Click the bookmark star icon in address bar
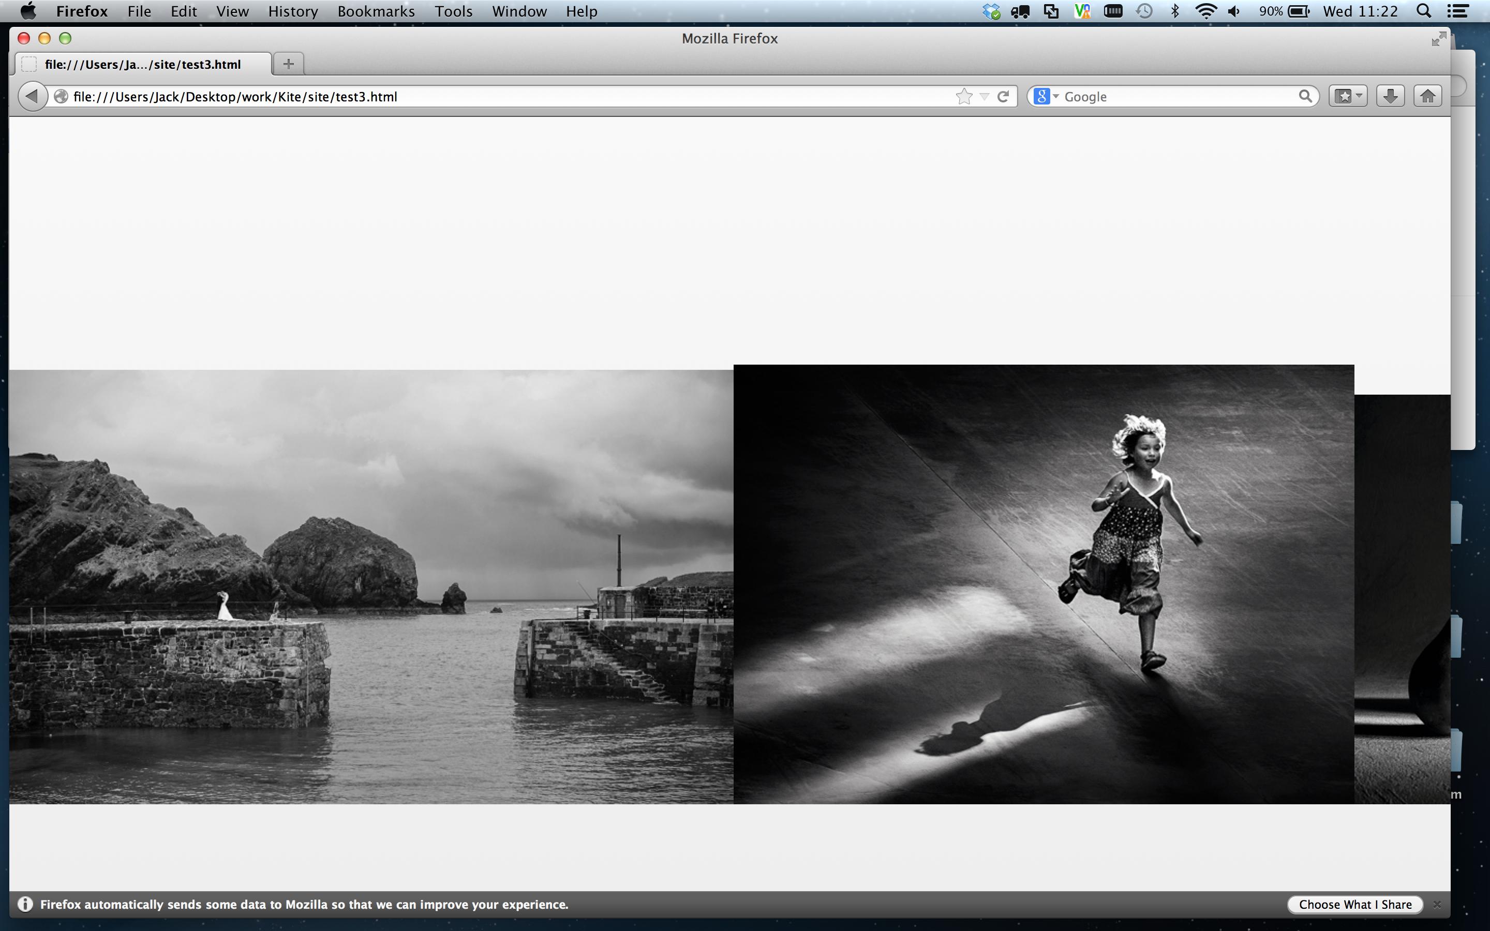Screen dimensions: 1490x931 coord(963,97)
